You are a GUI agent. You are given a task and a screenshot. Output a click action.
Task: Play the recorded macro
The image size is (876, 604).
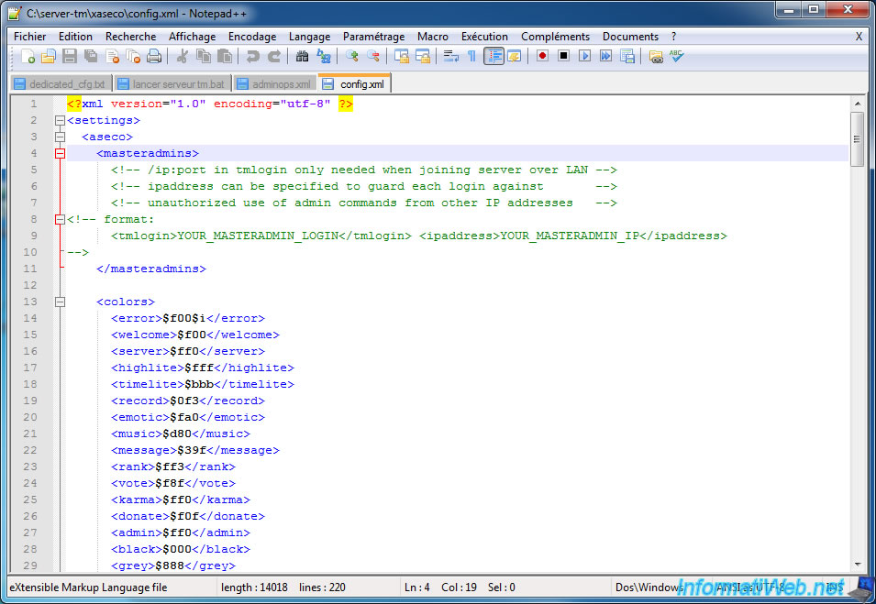(584, 56)
